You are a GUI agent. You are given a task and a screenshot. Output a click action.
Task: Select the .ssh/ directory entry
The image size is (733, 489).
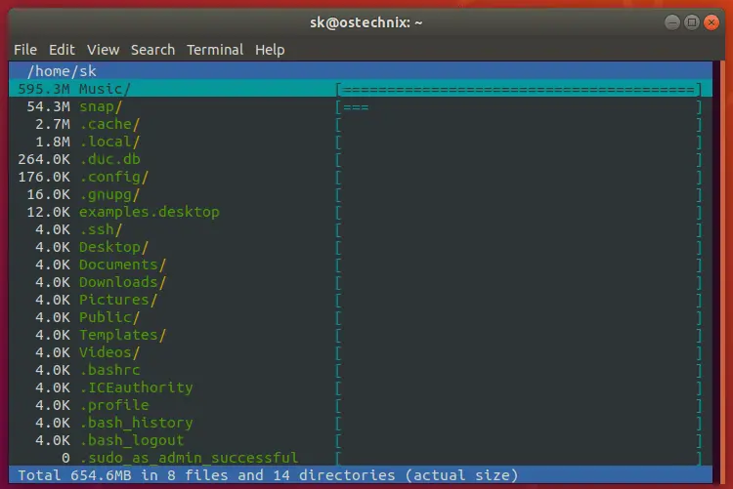[101, 229]
